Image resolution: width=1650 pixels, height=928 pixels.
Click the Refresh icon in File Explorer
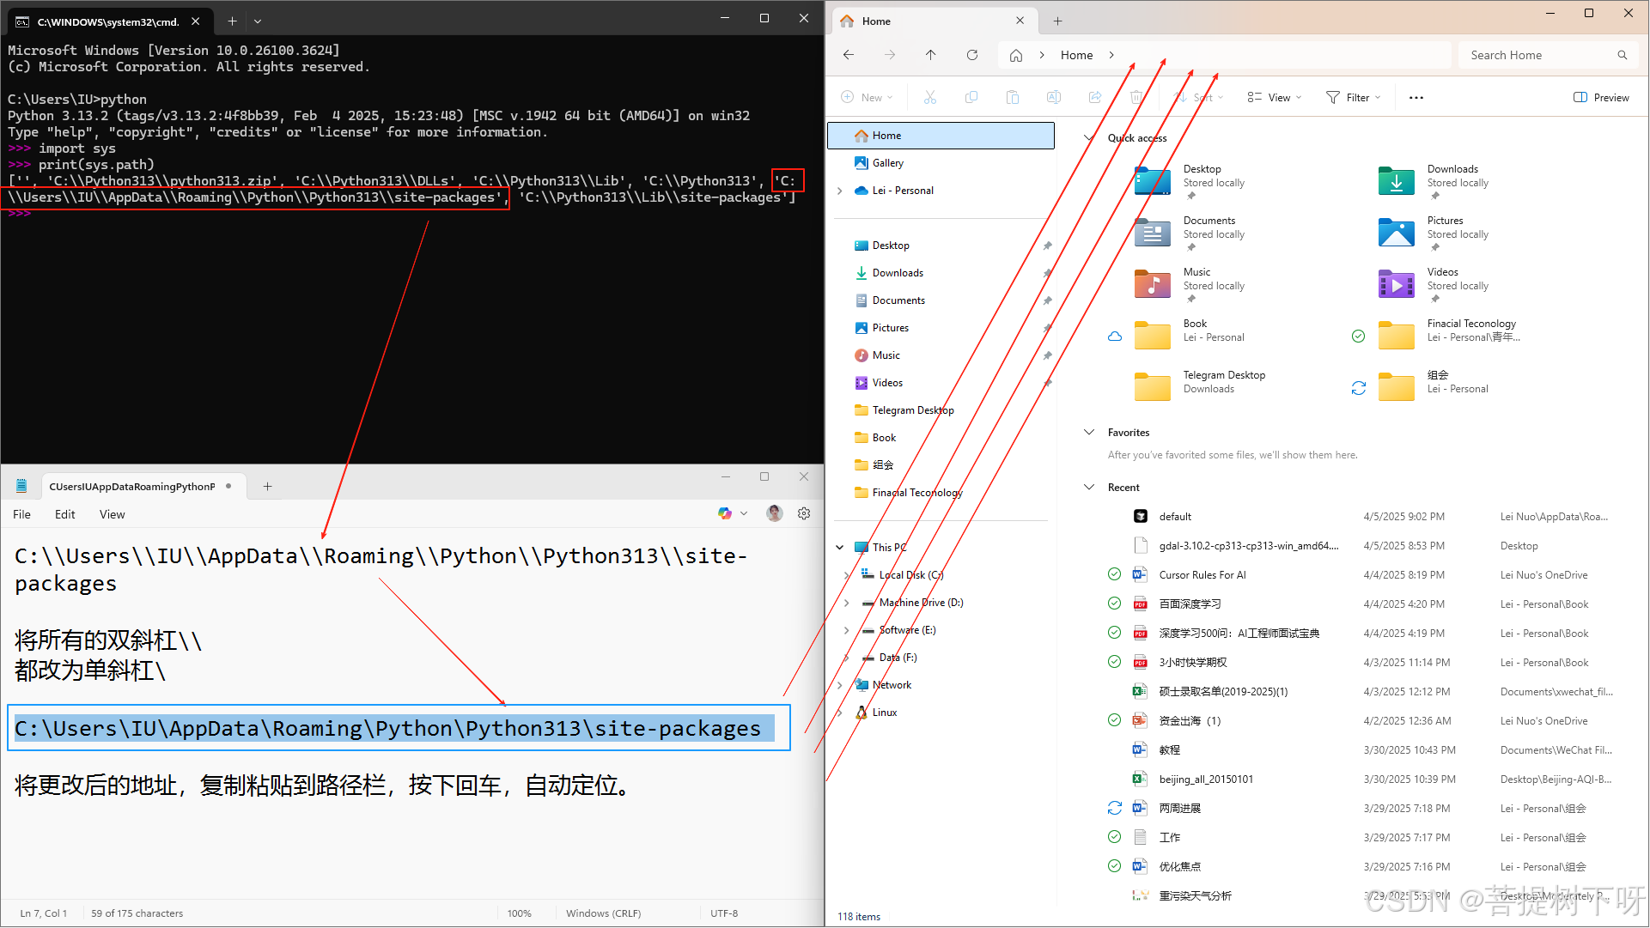pyautogui.click(x=972, y=55)
